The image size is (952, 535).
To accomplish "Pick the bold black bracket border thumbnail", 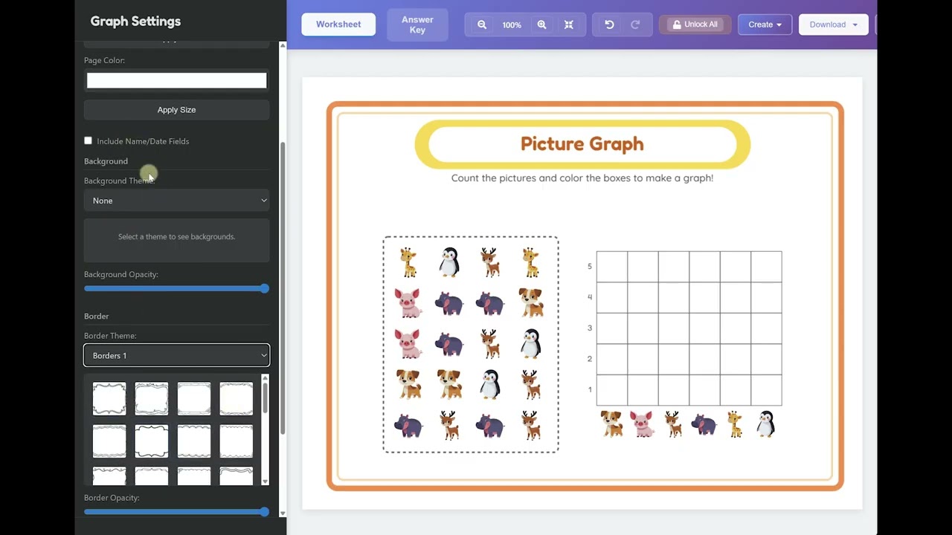I will tap(152, 441).
